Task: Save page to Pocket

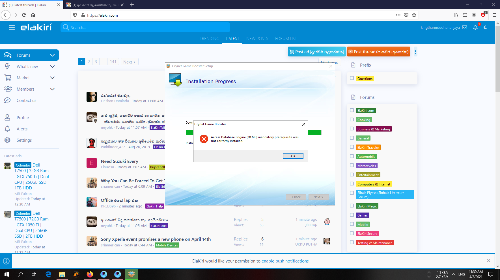Action: pyautogui.click(x=406, y=15)
